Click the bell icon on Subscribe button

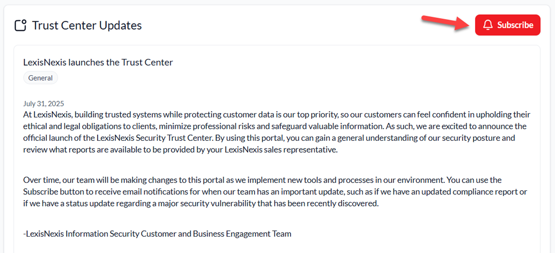click(x=488, y=25)
